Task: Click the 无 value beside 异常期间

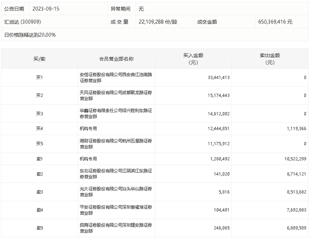Action: (141, 9)
